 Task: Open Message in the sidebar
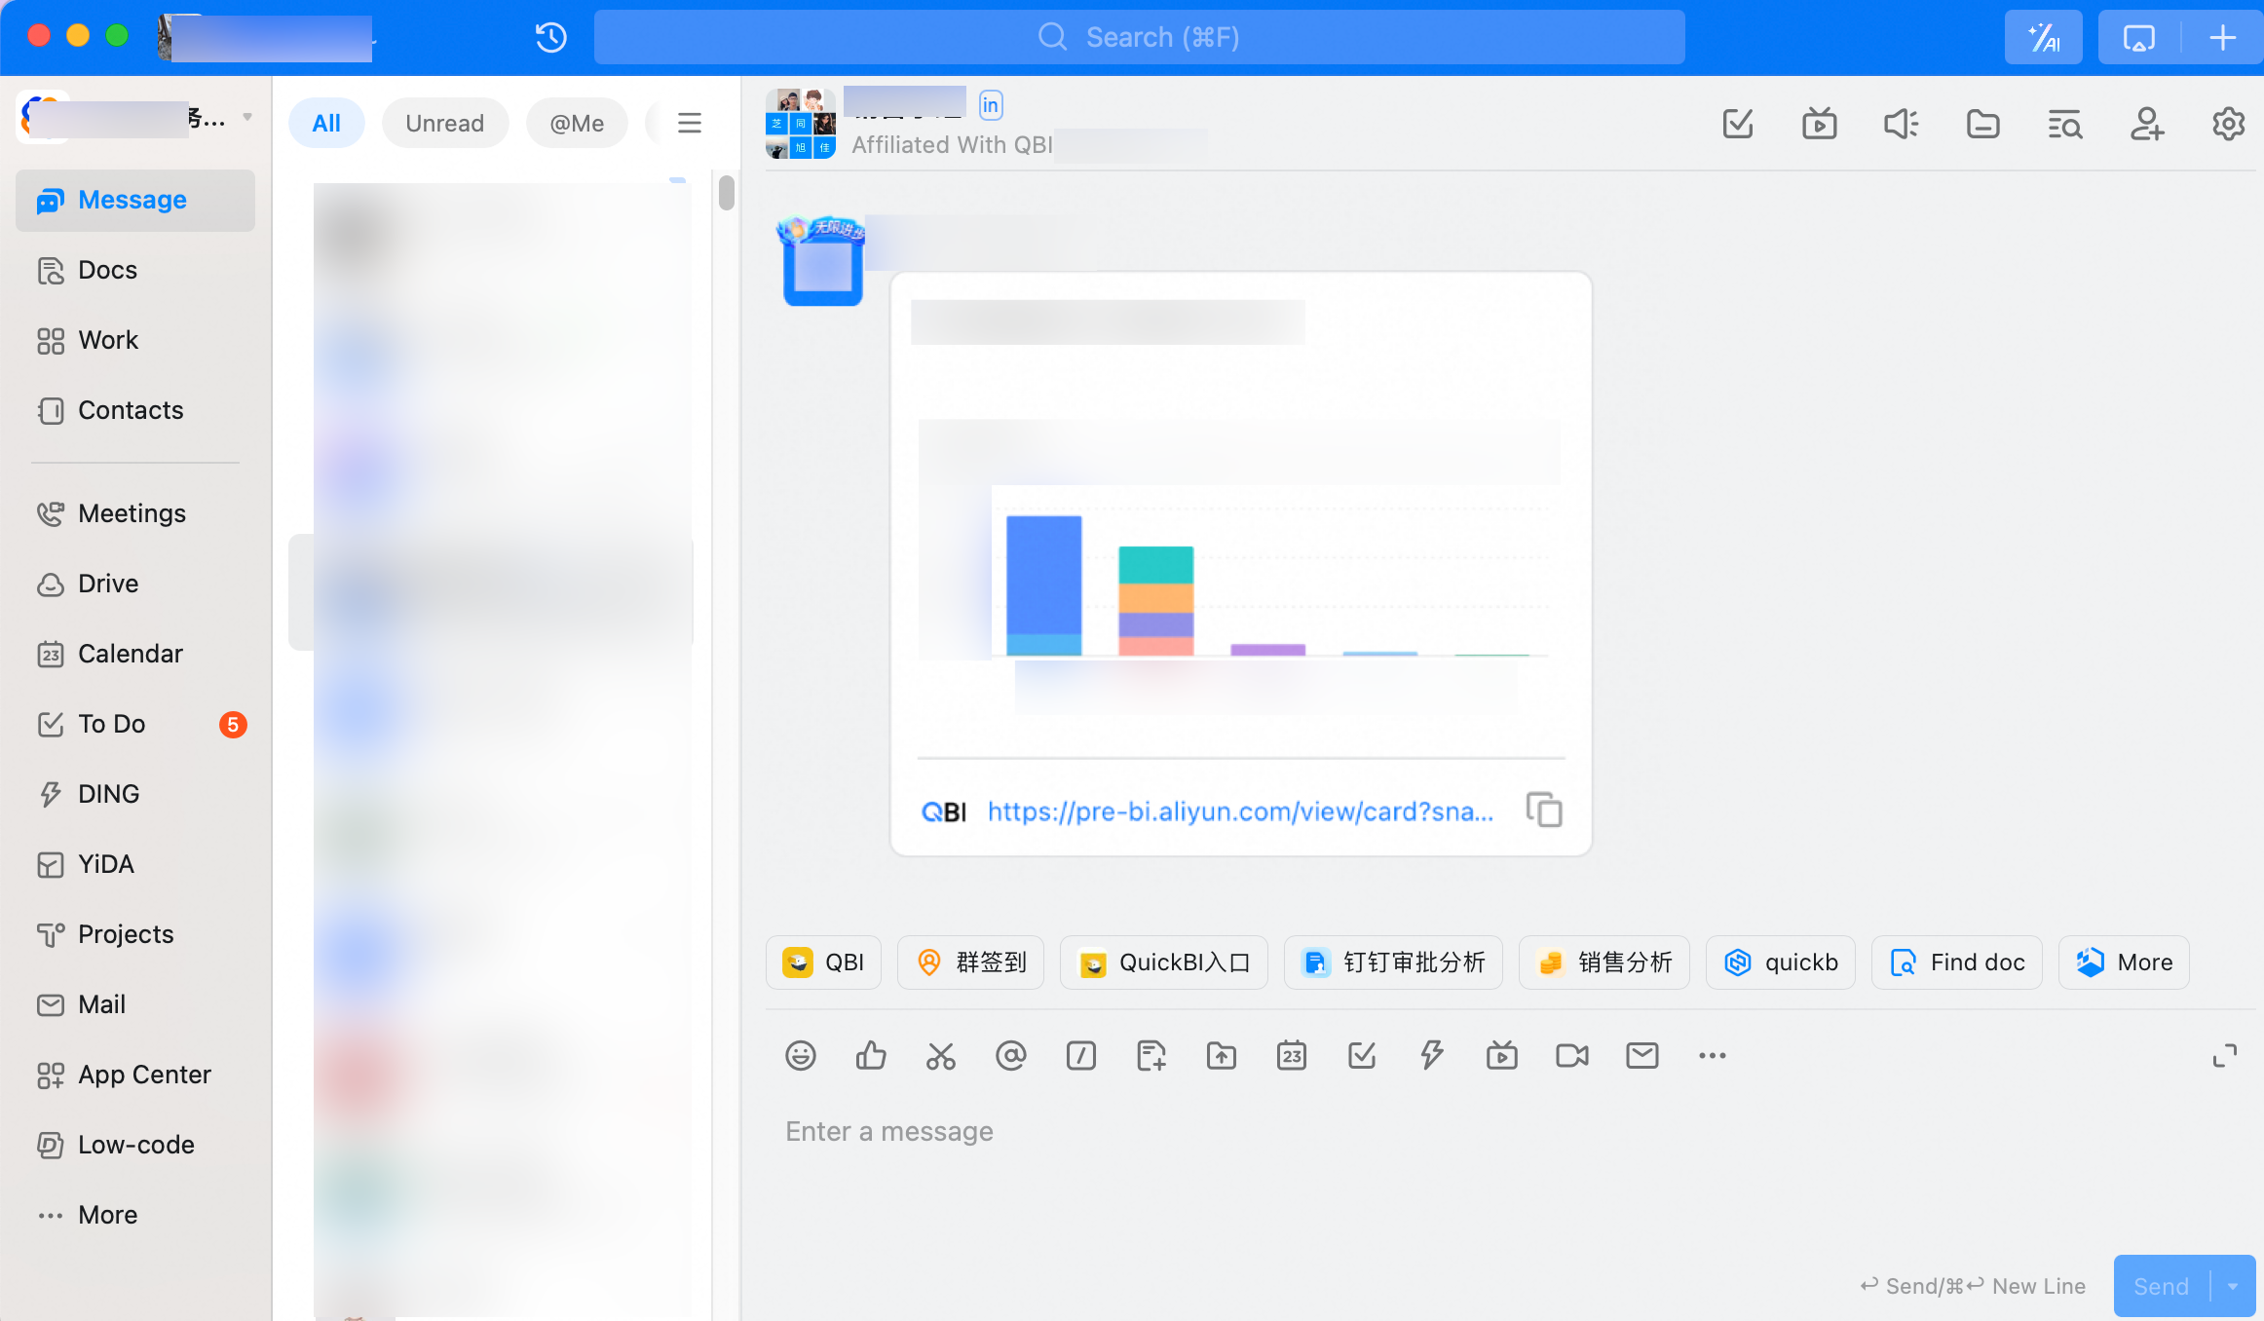135,200
